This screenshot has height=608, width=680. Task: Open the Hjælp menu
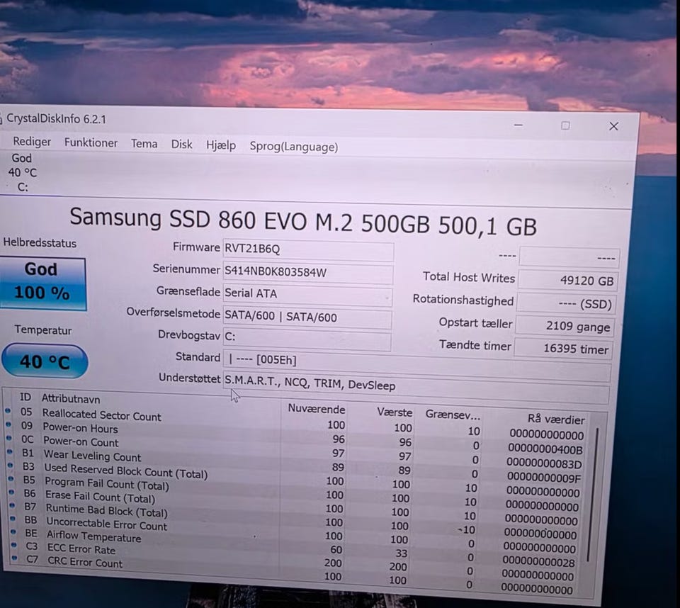point(221,145)
